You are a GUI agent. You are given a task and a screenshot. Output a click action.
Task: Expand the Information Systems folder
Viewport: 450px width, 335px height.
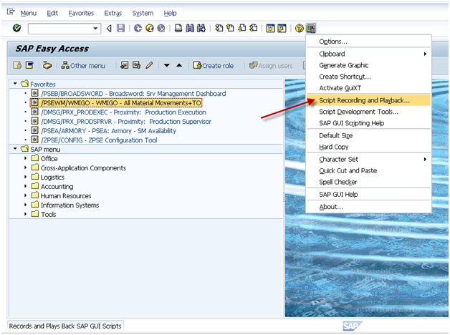25,205
